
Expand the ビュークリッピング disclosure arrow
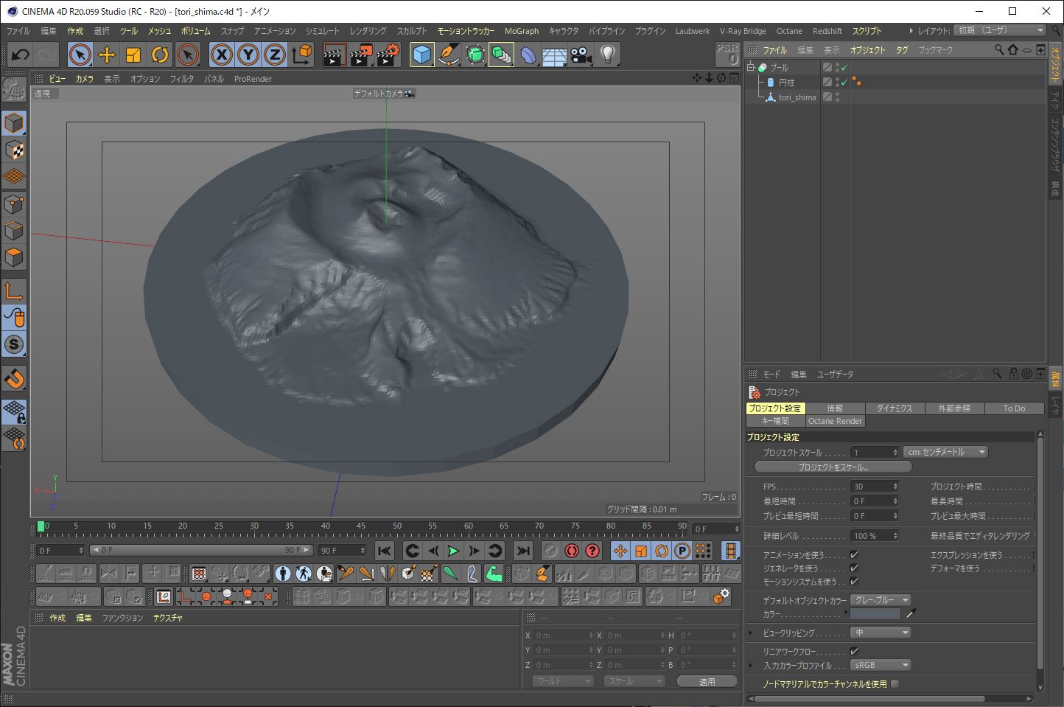(751, 633)
